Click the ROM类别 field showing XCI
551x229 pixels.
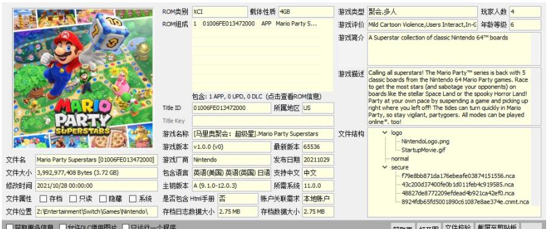219,12
